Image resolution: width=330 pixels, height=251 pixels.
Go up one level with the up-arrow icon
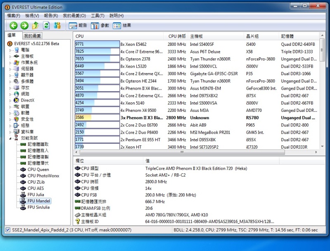click(x=36, y=26)
